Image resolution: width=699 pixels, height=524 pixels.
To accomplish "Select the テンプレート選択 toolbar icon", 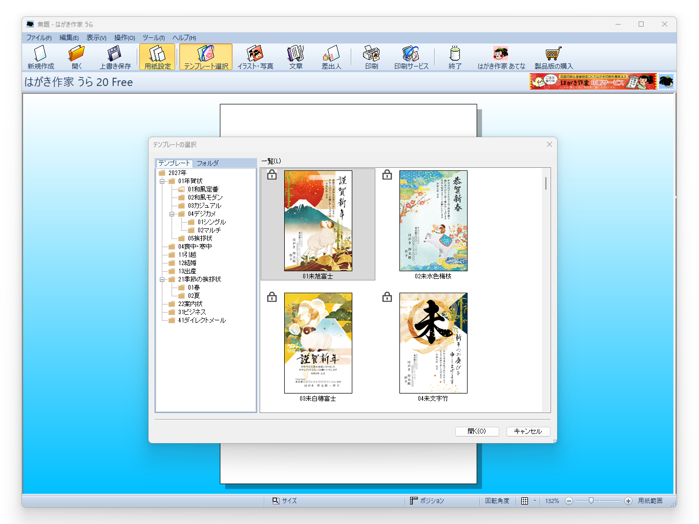I will click(x=206, y=57).
